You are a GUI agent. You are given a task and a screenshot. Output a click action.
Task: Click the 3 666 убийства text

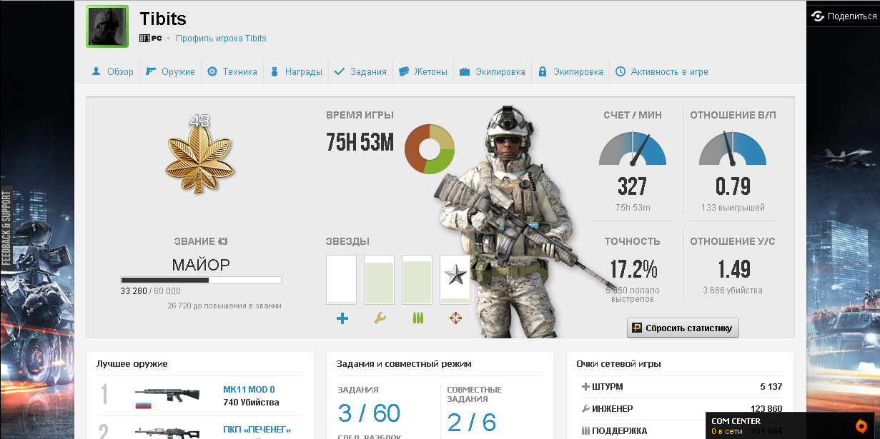point(733,291)
